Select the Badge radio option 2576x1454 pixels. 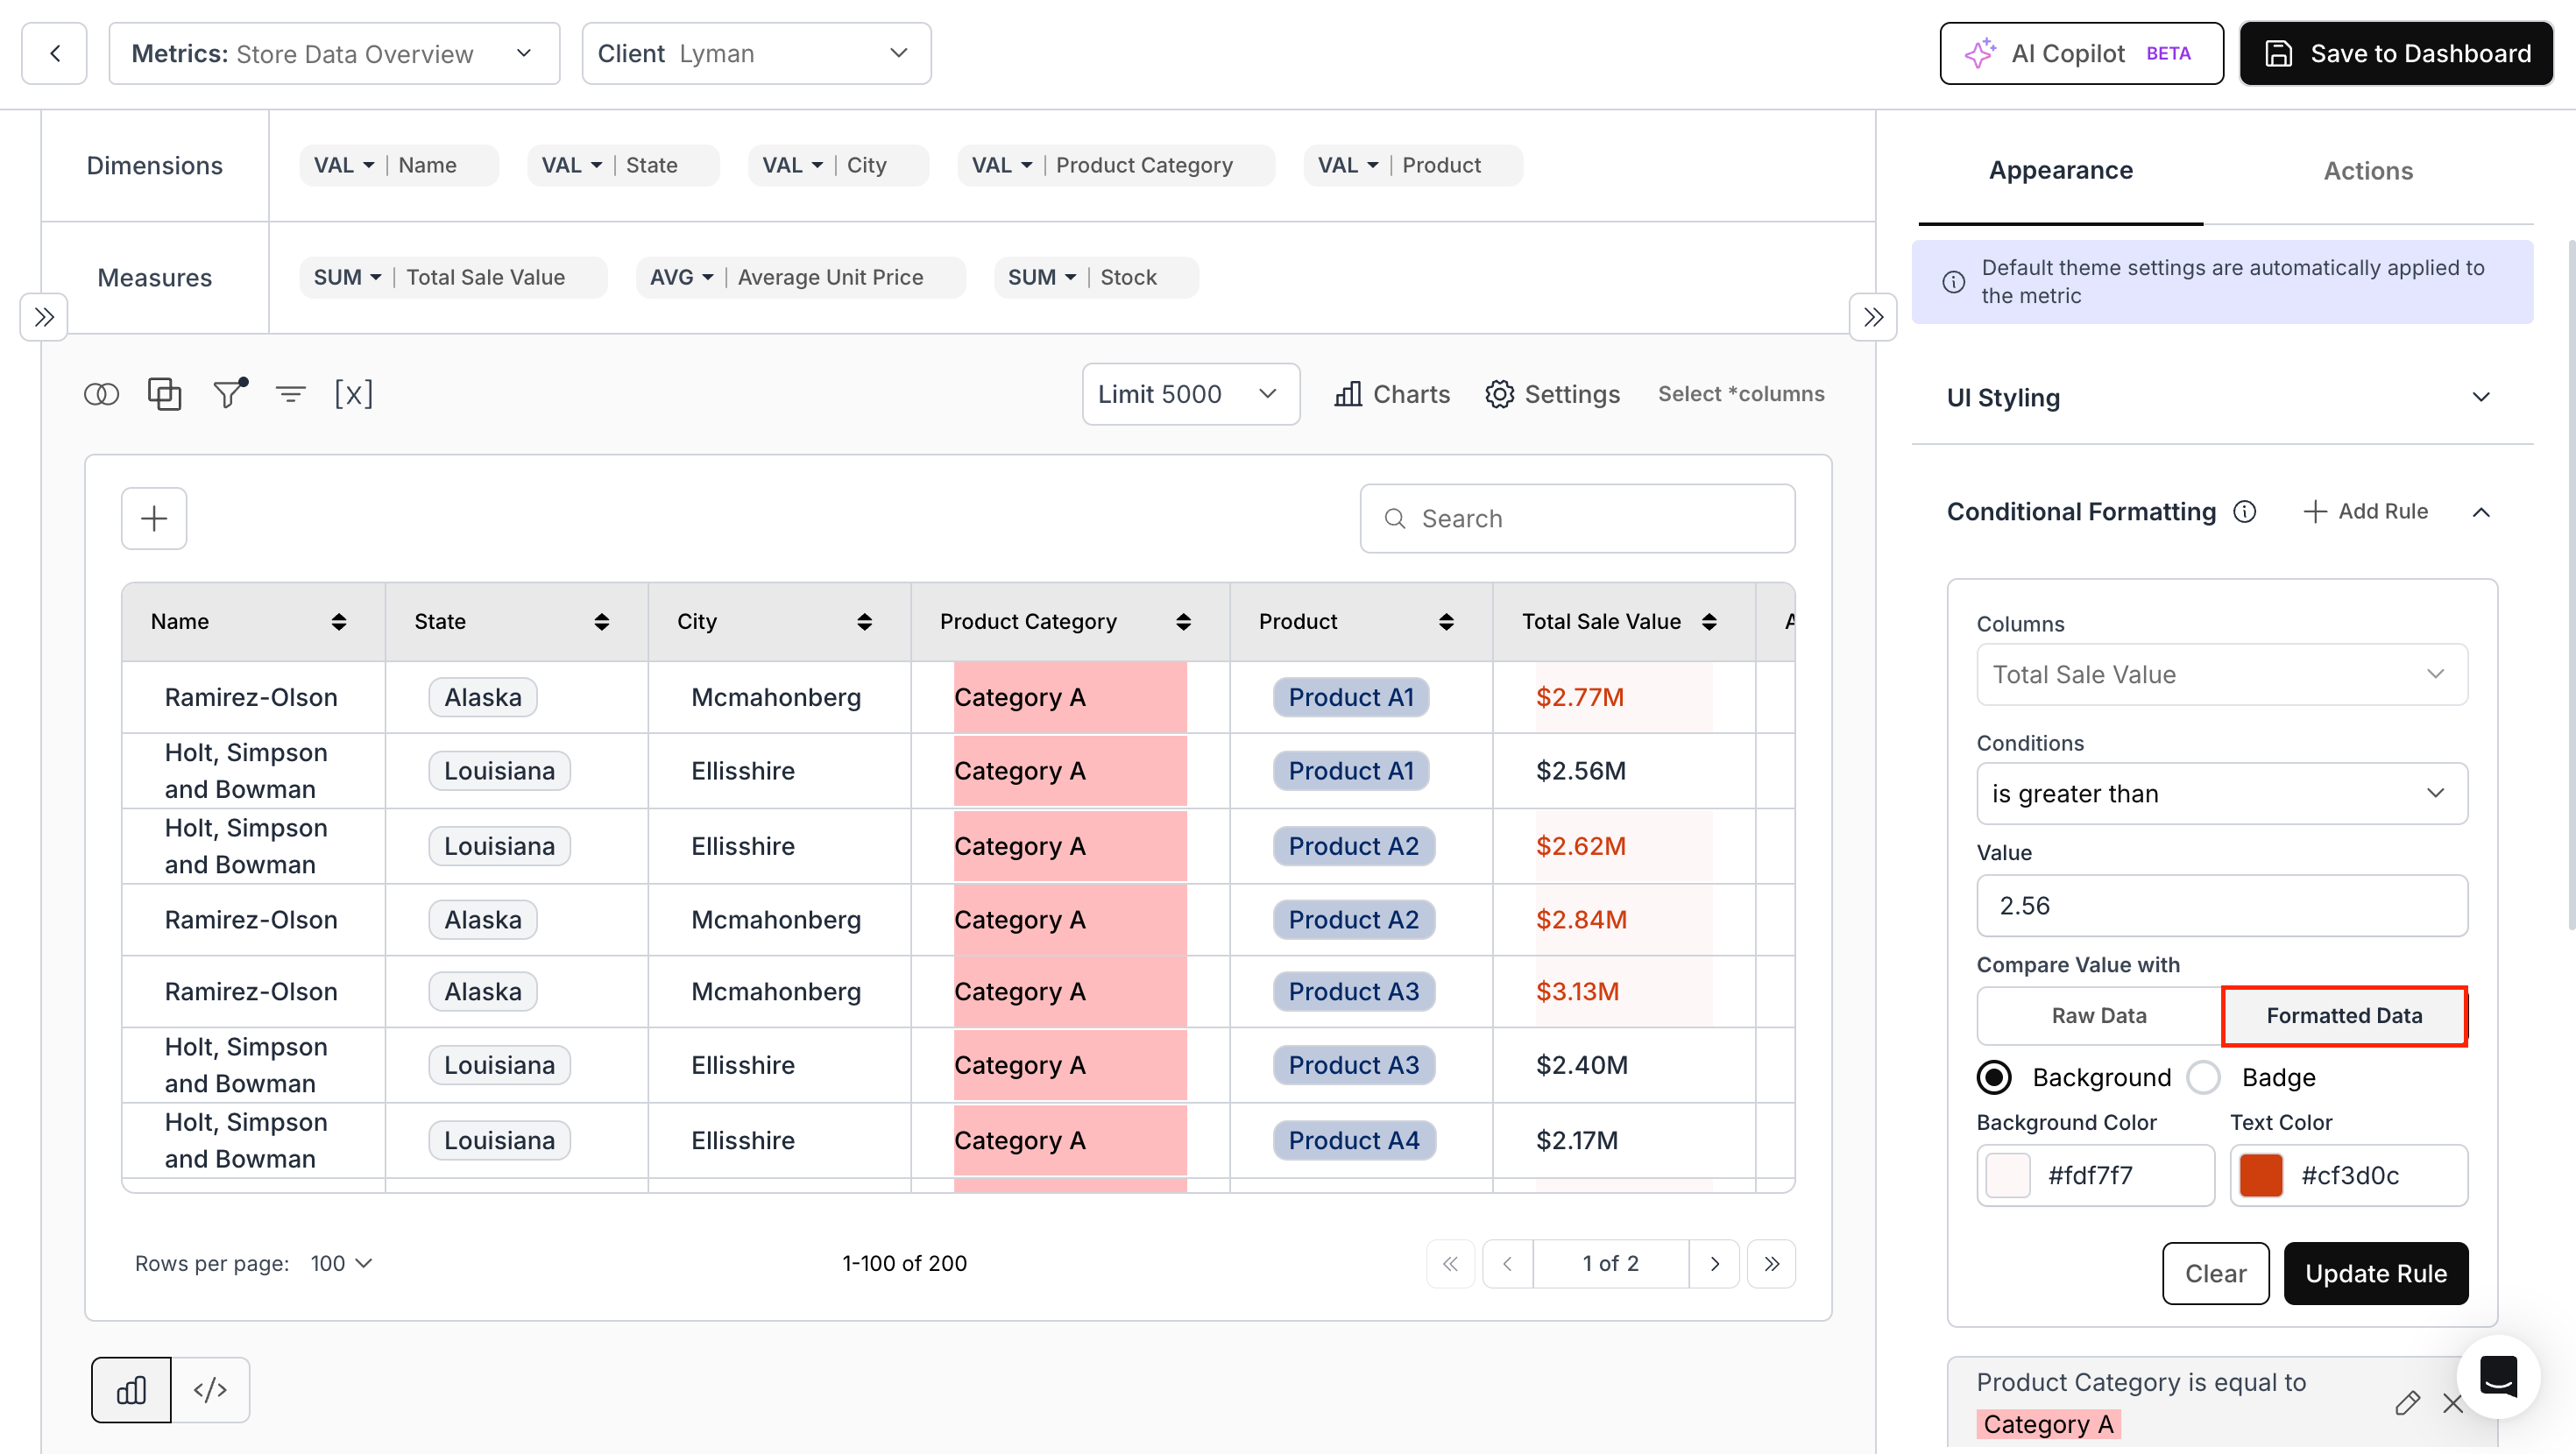click(x=2204, y=1077)
